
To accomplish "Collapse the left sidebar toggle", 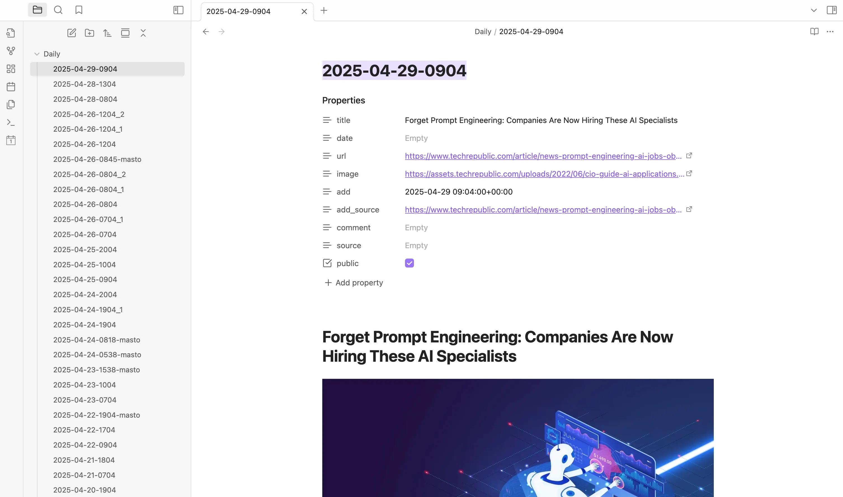I will (x=178, y=10).
